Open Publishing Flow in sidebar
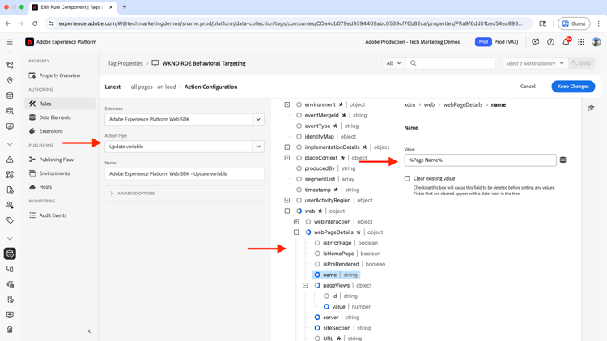Image resolution: width=607 pixels, height=341 pixels. pos(57,160)
